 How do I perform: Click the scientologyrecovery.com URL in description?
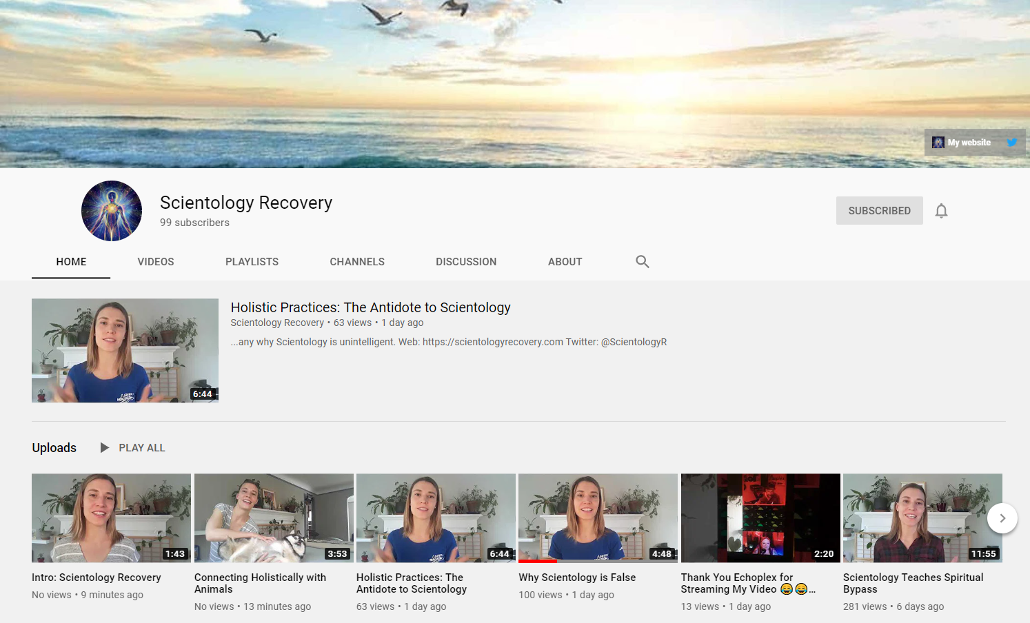click(x=493, y=342)
